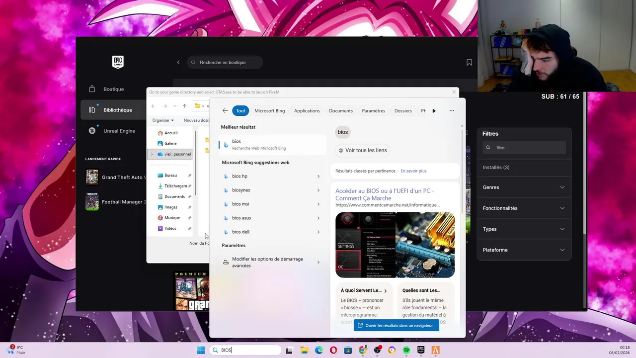The height and width of the screenshot is (358, 636).
Task: Expand the Fonctionnalités filter
Action: coord(524,208)
